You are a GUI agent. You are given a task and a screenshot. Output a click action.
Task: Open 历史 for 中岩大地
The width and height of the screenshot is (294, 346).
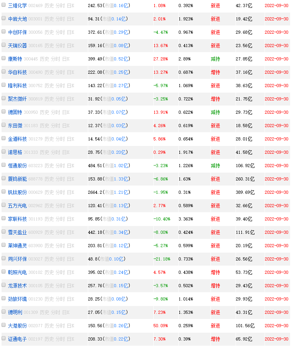point(49,19)
